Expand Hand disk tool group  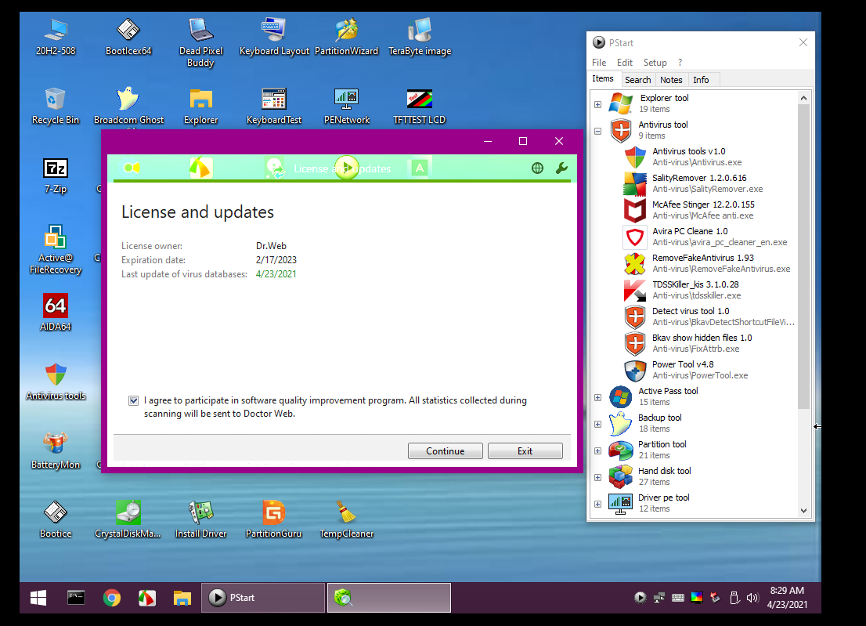(597, 477)
